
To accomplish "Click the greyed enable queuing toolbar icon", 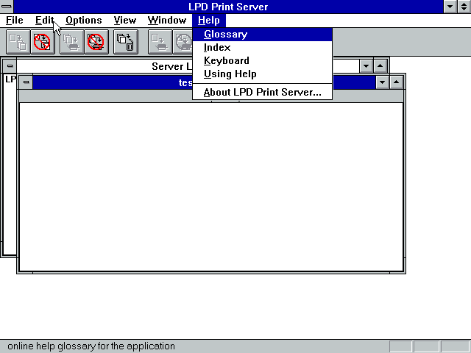I will (x=18, y=42).
